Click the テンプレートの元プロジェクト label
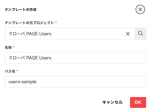 [29, 23]
